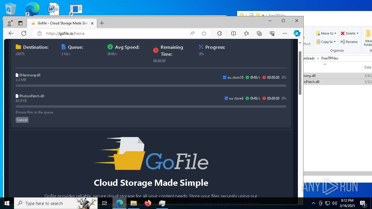
Task: Add page to favorites star icon
Action: (204, 33)
